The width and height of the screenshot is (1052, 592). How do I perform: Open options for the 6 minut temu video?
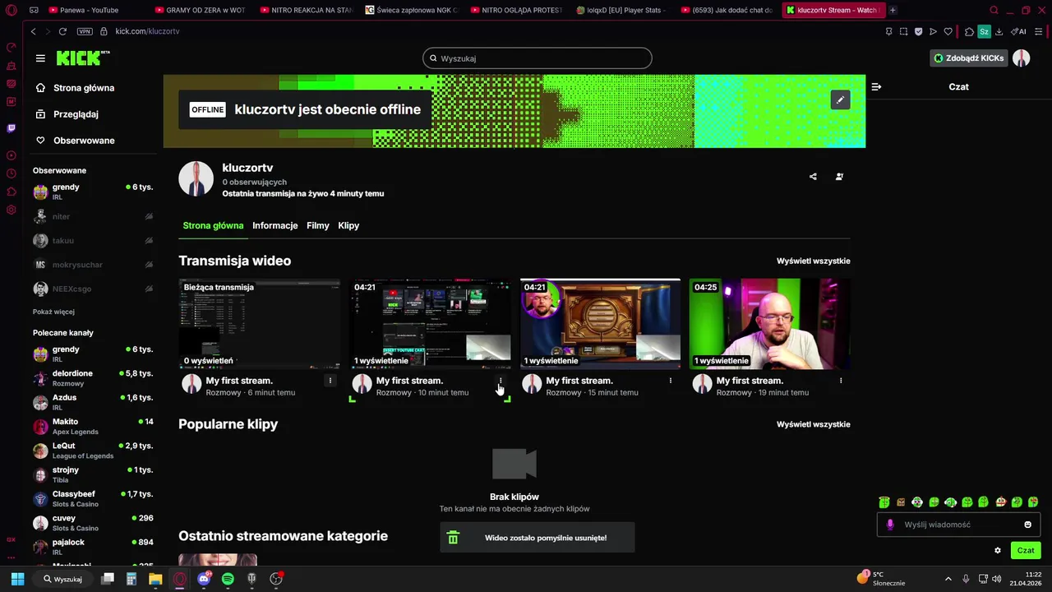tap(330, 381)
